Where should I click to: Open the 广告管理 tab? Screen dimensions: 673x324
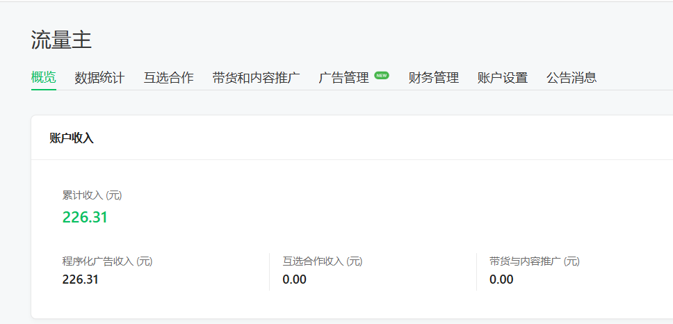pyautogui.click(x=343, y=78)
